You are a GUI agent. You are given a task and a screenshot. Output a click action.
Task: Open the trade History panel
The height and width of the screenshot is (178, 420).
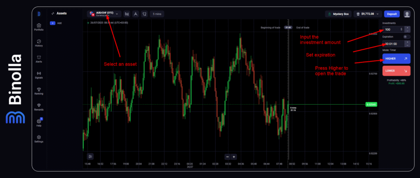pyautogui.click(x=39, y=43)
